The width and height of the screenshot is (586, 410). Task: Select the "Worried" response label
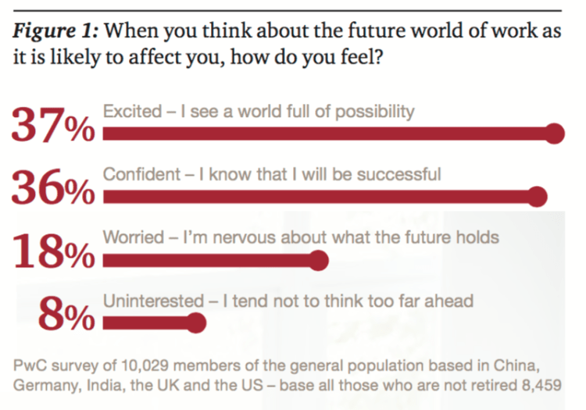tap(301, 237)
